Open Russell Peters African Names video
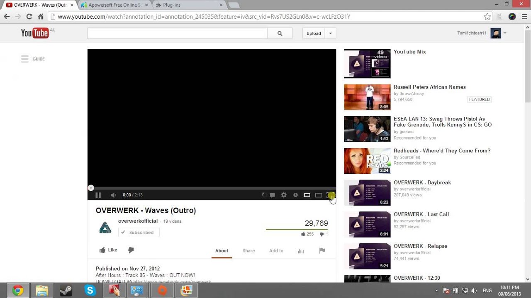 click(430, 87)
